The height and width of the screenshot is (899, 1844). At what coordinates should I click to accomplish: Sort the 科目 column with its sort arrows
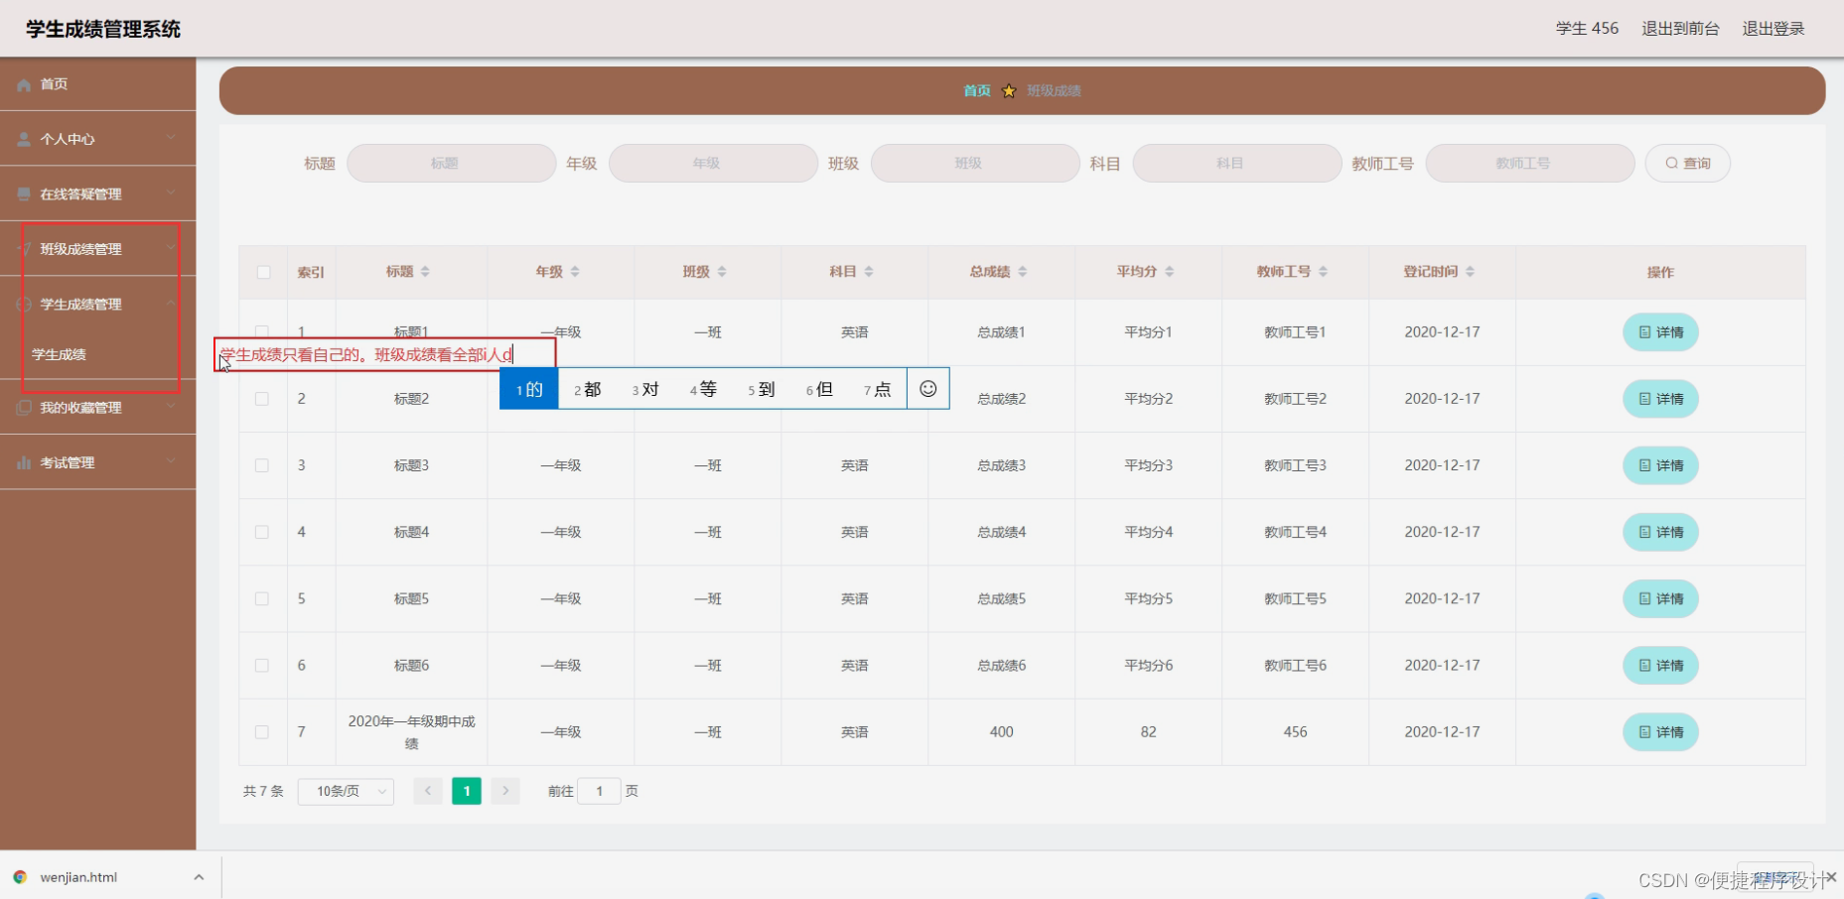(869, 272)
